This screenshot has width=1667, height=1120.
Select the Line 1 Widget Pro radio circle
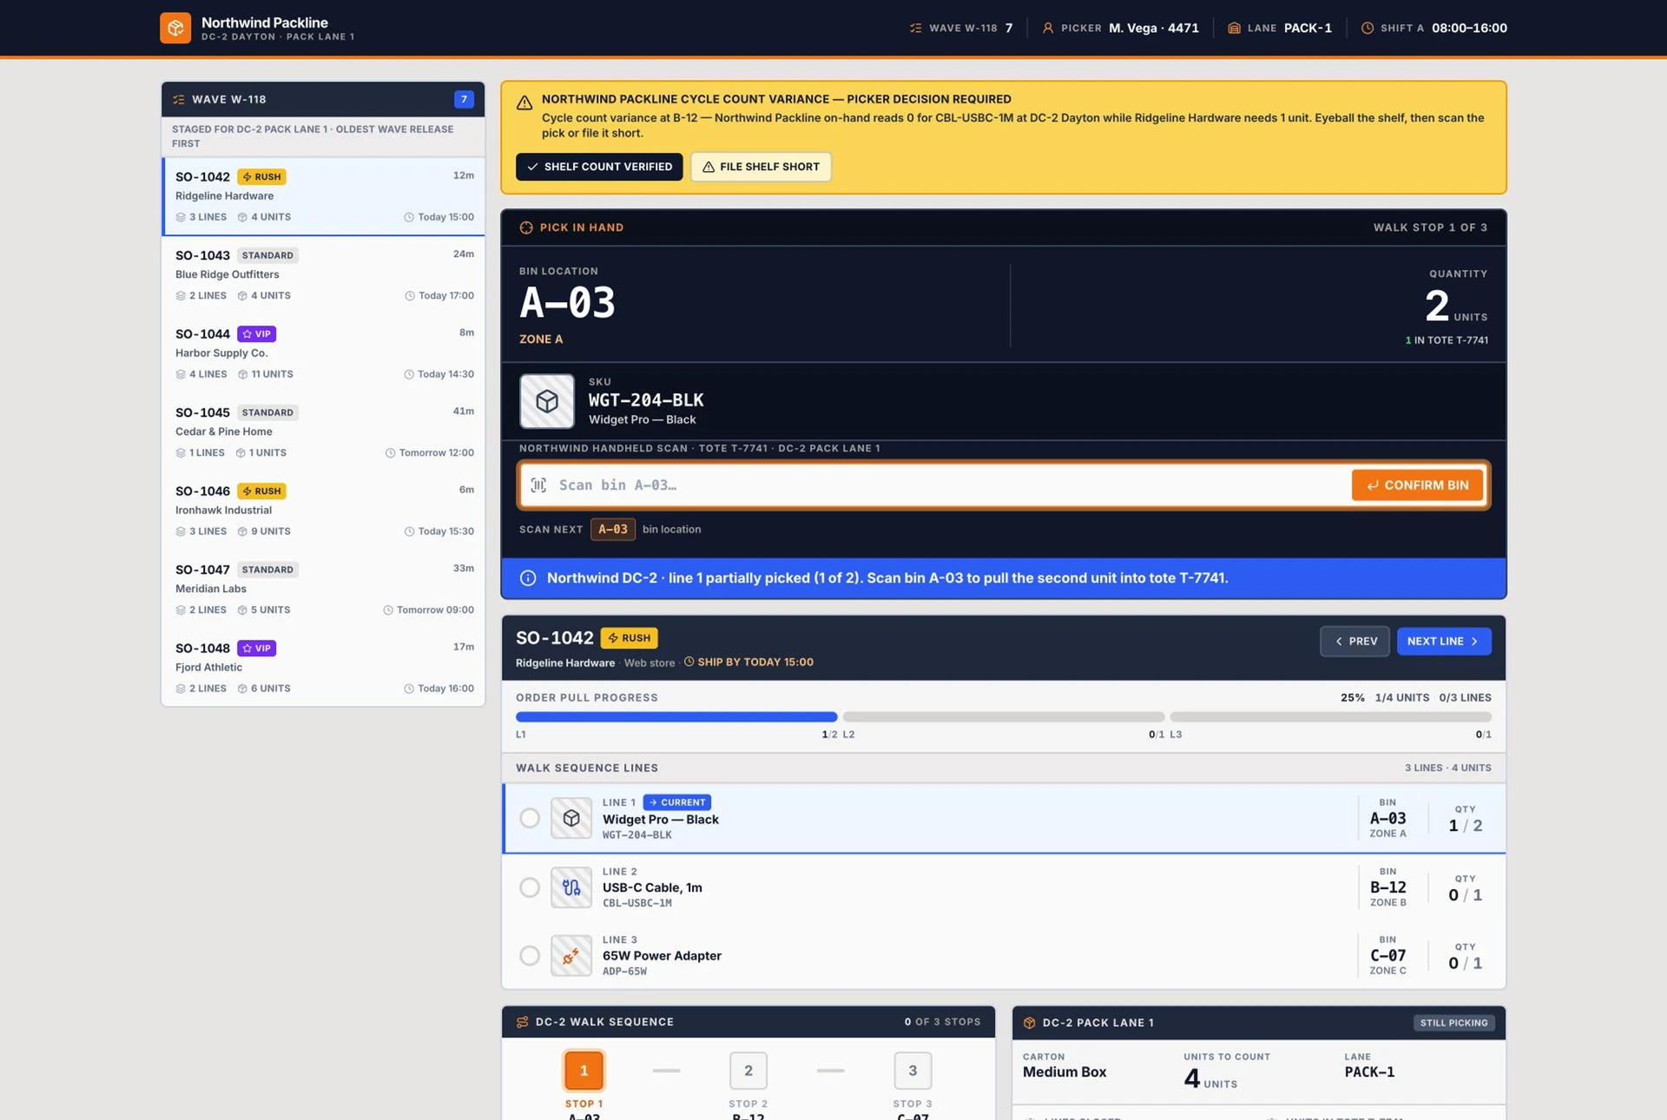(x=530, y=818)
